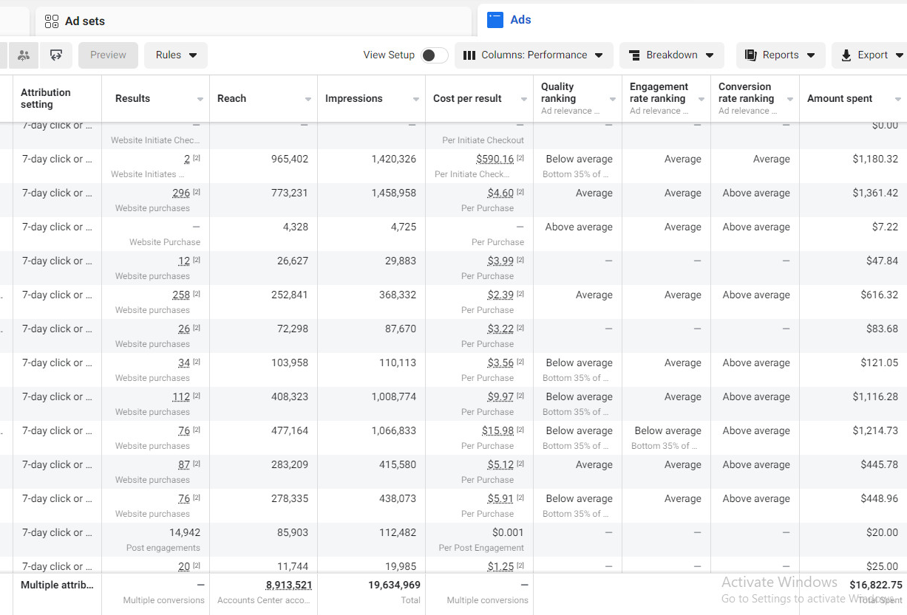This screenshot has width=907, height=615.
Task: Click the audience people icon in toolbar
Action: [x=24, y=55]
